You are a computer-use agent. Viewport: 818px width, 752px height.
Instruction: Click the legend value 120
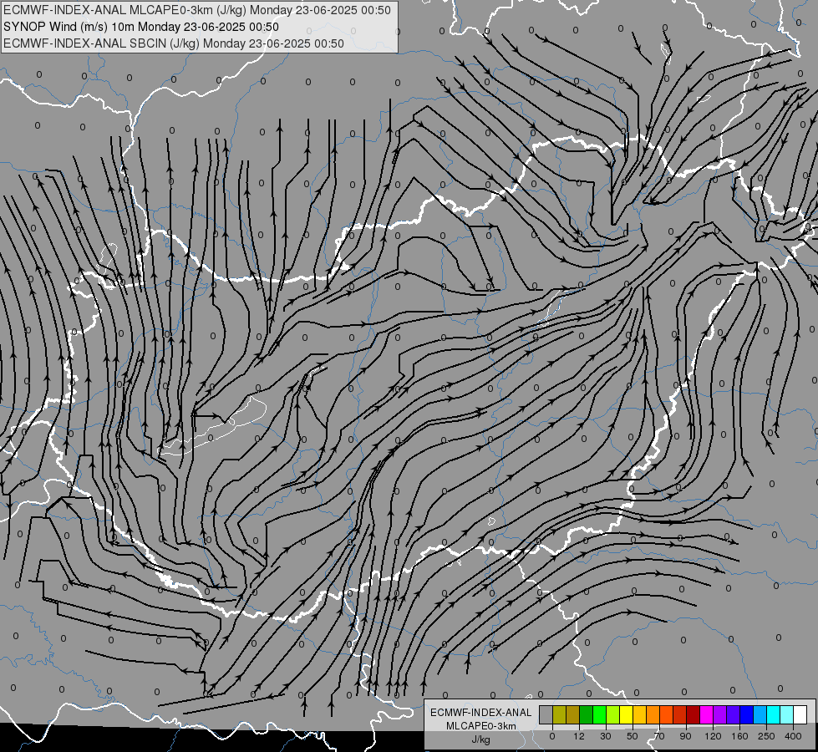click(713, 736)
